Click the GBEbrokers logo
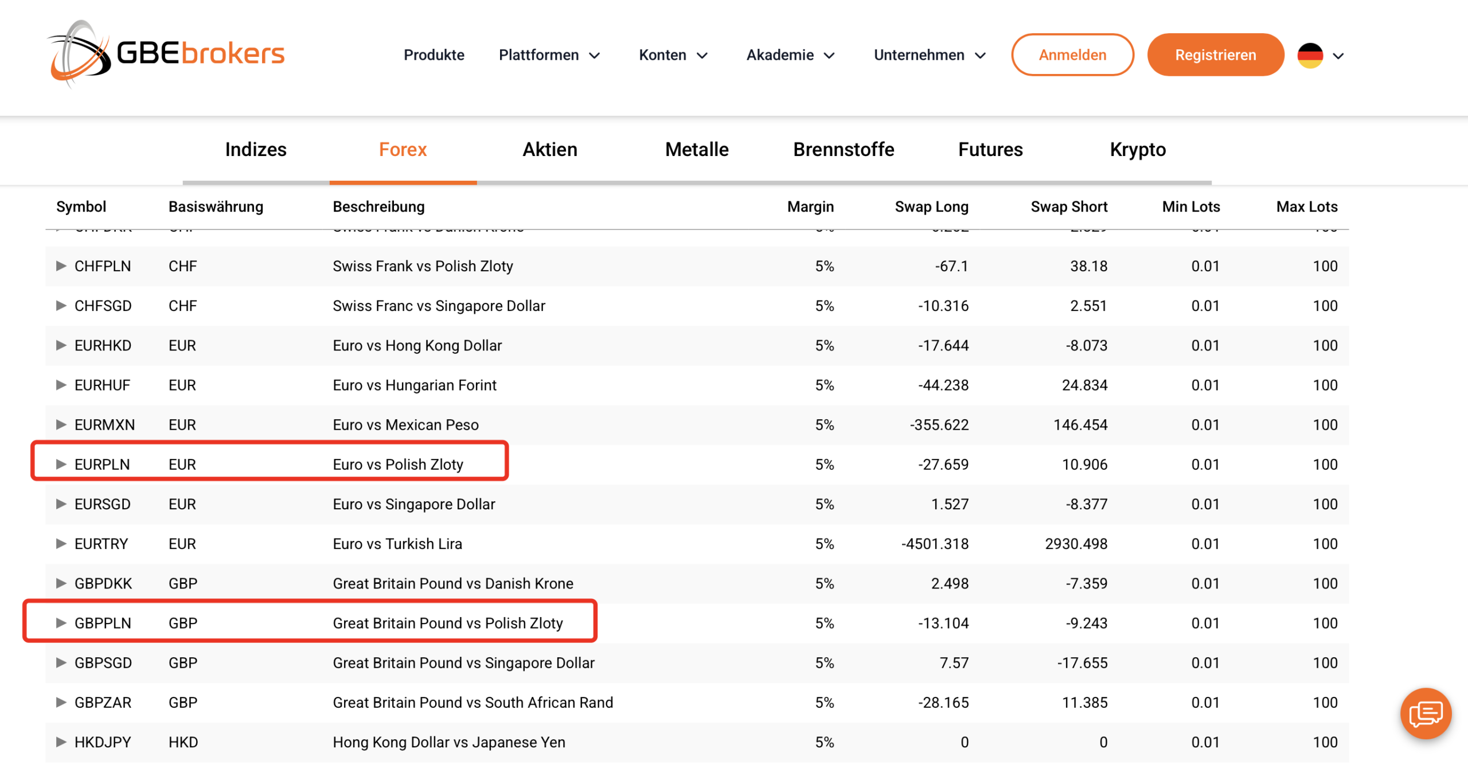Viewport: 1468px width, 764px height. pyautogui.click(x=165, y=54)
